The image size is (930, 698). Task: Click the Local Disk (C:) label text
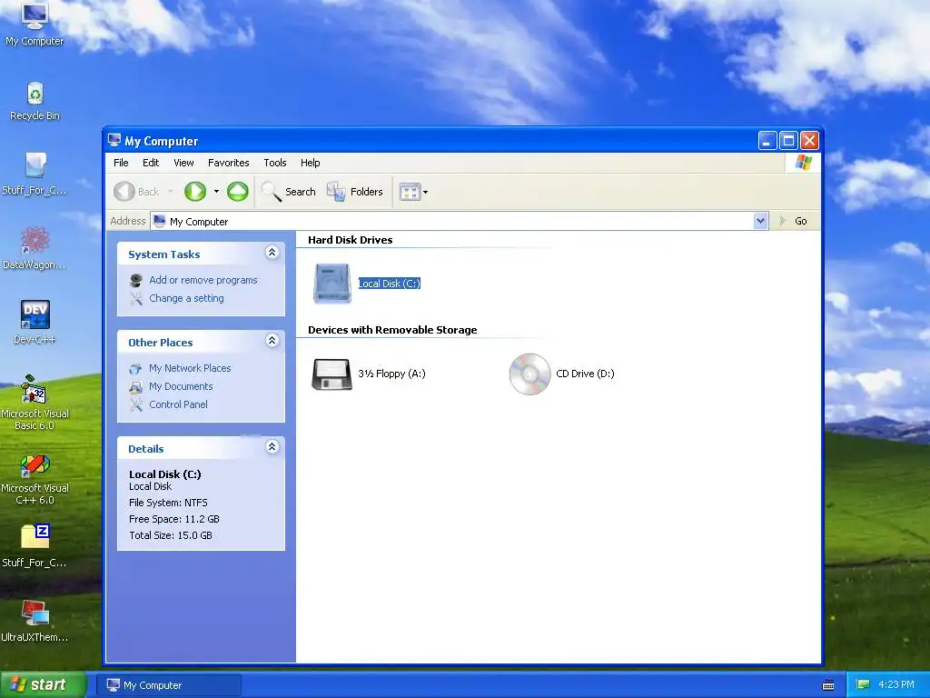coord(389,284)
